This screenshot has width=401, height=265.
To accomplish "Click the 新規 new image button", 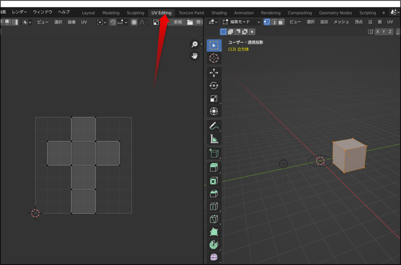I will pyautogui.click(x=178, y=22).
